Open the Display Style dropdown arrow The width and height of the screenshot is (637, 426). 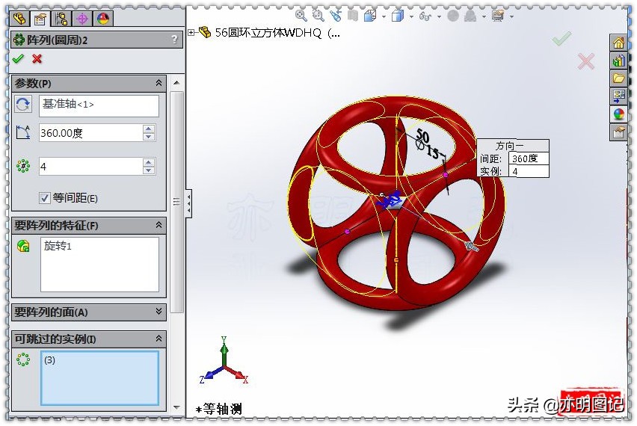click(411, 16)
